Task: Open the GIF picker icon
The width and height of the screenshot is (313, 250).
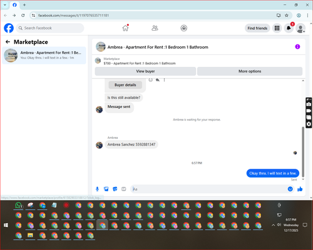Action: [x=124, y=189]
